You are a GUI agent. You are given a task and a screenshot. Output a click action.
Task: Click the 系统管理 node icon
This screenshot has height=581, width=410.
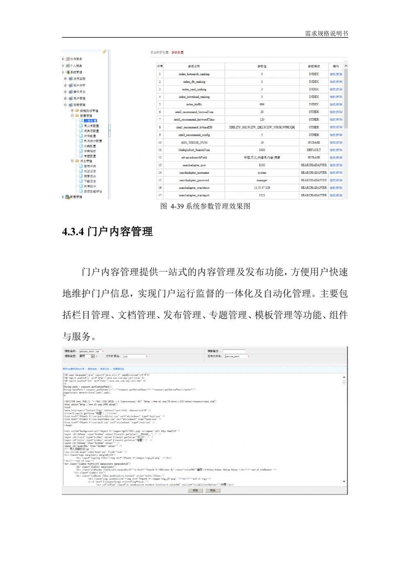(67, 72)
